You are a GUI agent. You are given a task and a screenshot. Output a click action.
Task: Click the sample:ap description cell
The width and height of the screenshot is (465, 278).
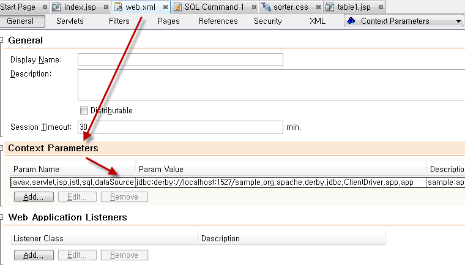(x=446, y=182)
